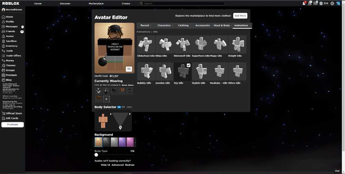Viewport: 345px width, 174px height.
Task: Click the pink background swatch
Action: [x=130, y=142]
